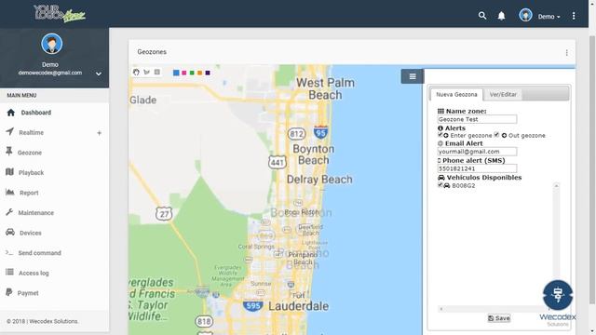Save the new geozone

[x=499, y=318]
